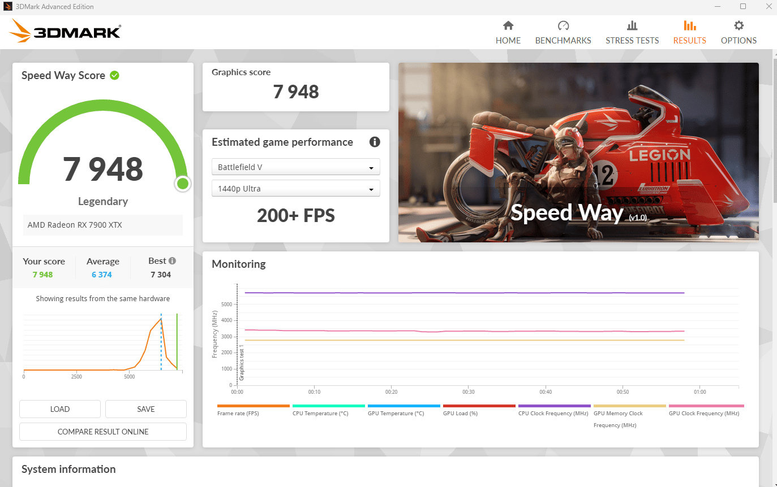This screenshot has height=487, width=777.
Task: Open the Estimated game performance info icon
Action: (x=375, y=142)
